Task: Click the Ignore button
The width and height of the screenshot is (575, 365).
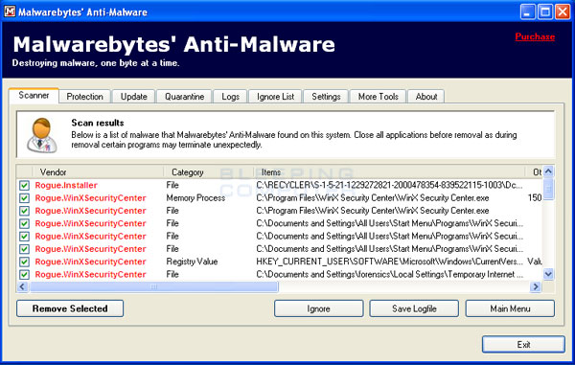Action: 319,308
